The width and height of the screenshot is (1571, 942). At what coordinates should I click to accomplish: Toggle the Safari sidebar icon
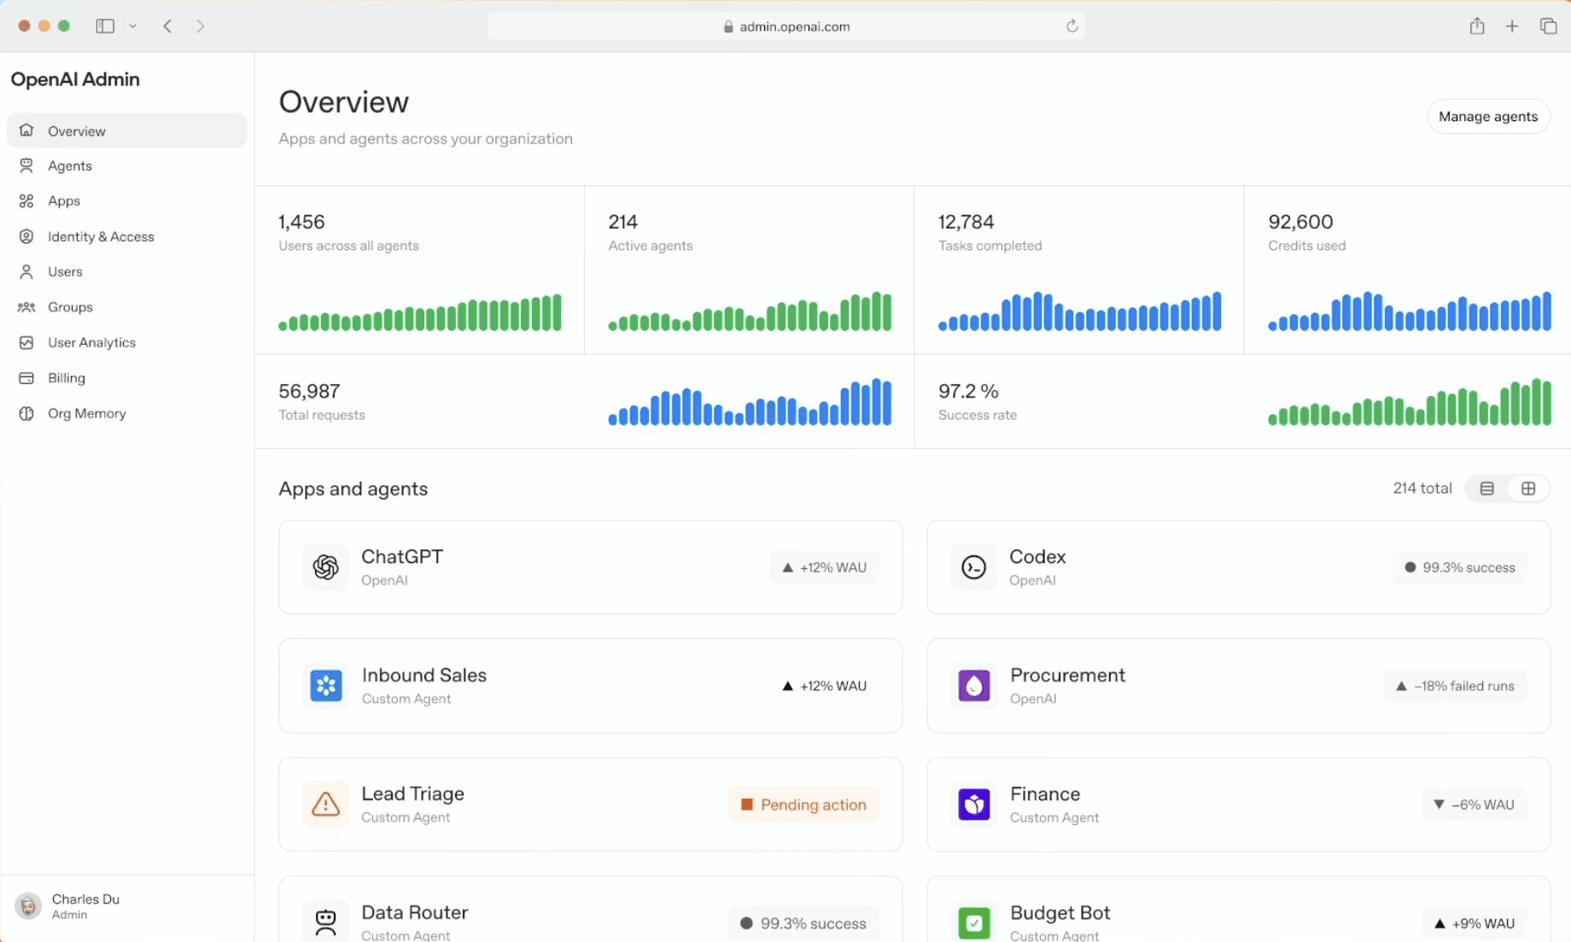[105, 26]
